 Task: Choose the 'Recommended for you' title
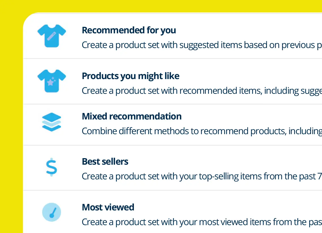tap(129, 30)
